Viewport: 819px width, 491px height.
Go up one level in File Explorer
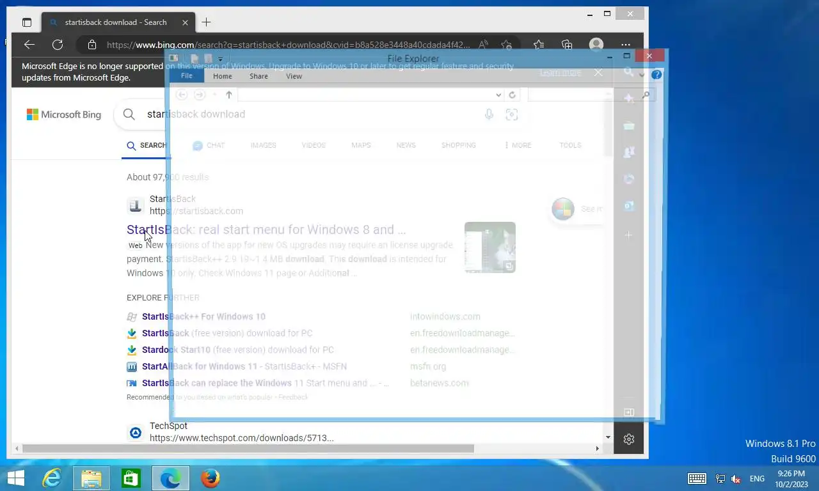[228, 95]
